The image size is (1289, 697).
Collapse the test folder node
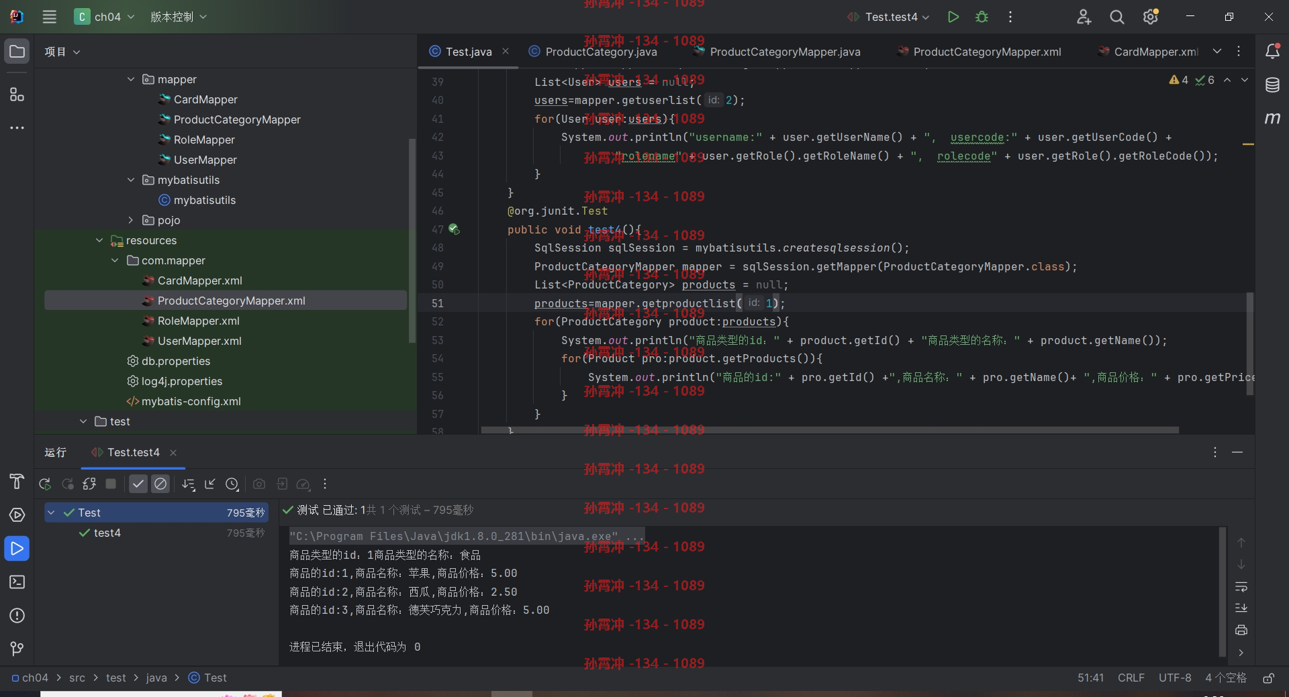click(83, 421)
